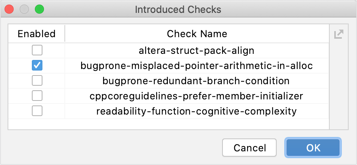Click the Introduced Checks title bar
The width and height of the screenshot is (357, 165).
point(178,9)
